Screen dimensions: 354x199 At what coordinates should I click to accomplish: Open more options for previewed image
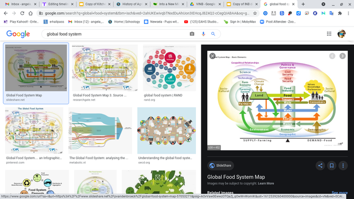pyautogui.click(x=343, y=165)
